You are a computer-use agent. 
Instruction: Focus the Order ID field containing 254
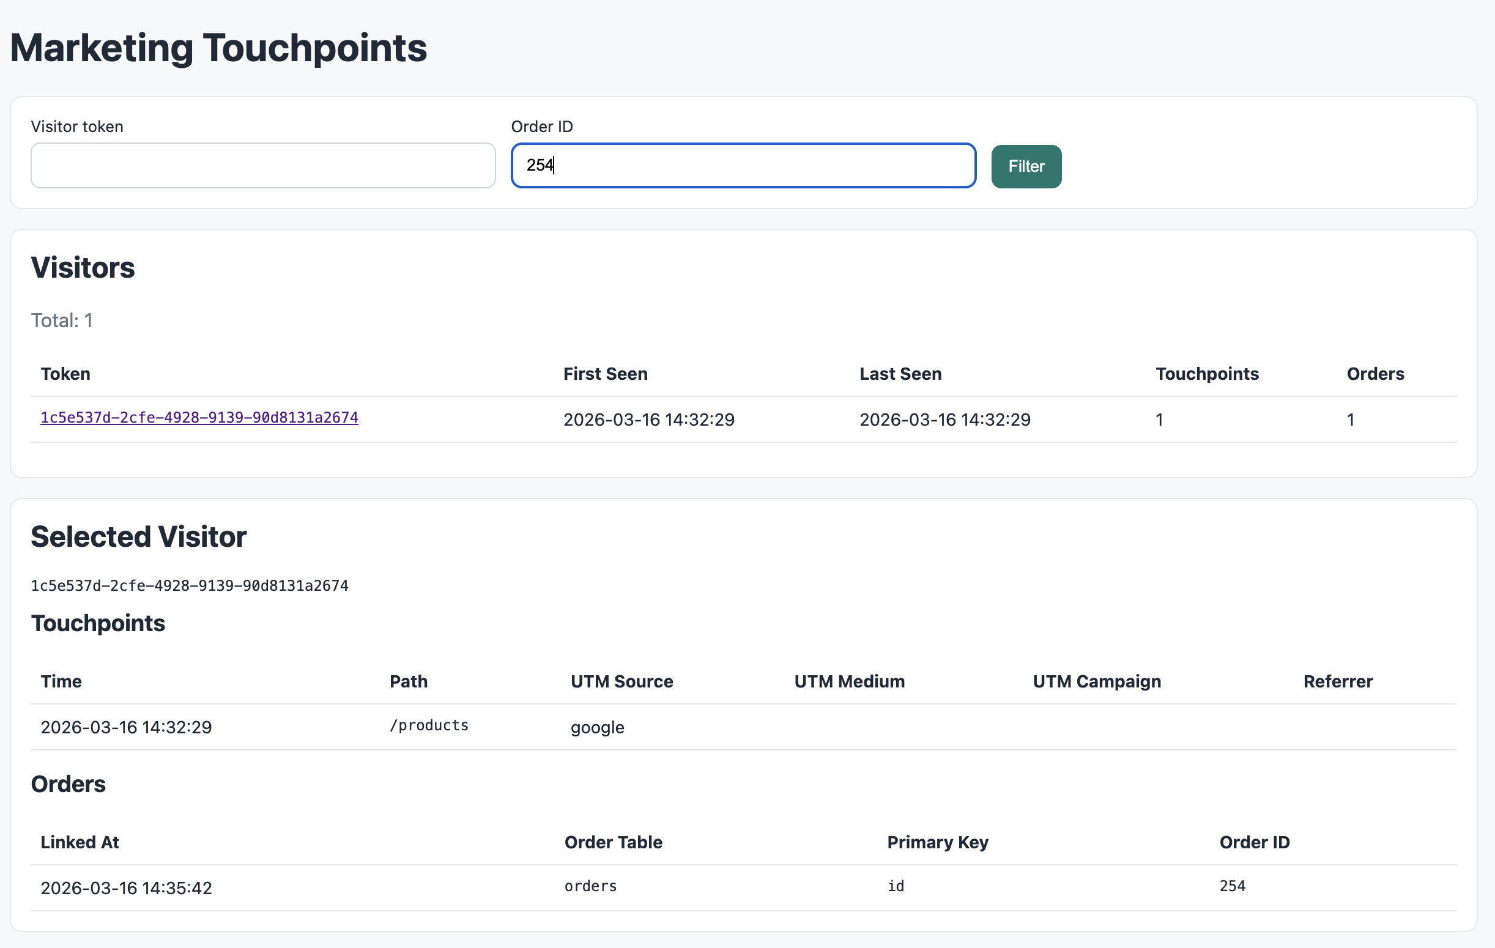(x=743, y=166)
